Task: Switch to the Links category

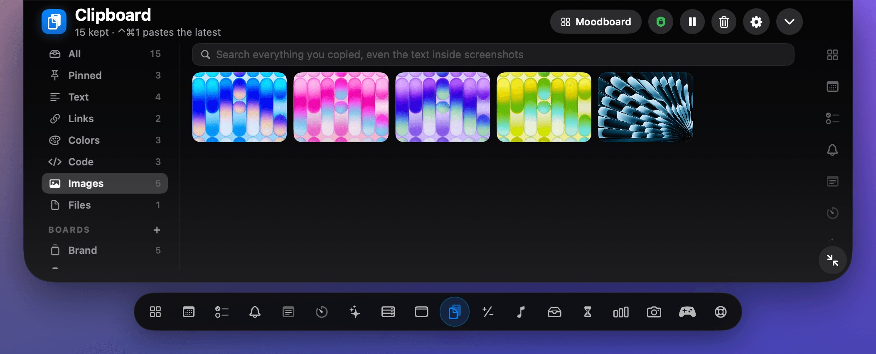Action: click(105, 118)
